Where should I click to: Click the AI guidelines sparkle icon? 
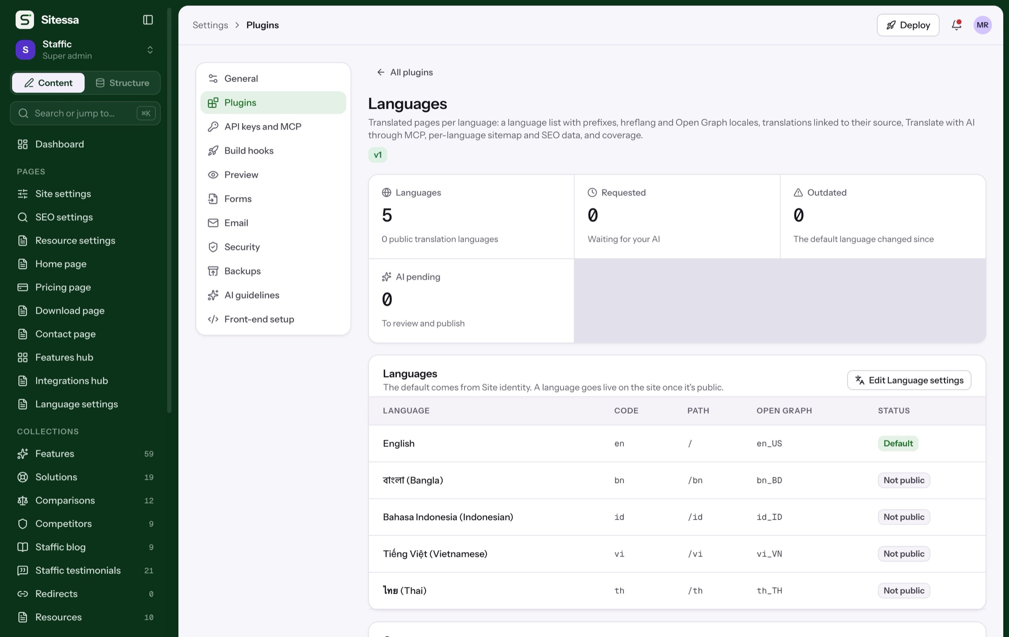pyautogui.click(x=213, y=295)
